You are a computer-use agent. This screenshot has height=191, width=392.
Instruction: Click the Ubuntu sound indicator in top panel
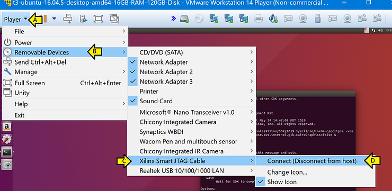tap(380, 30)
